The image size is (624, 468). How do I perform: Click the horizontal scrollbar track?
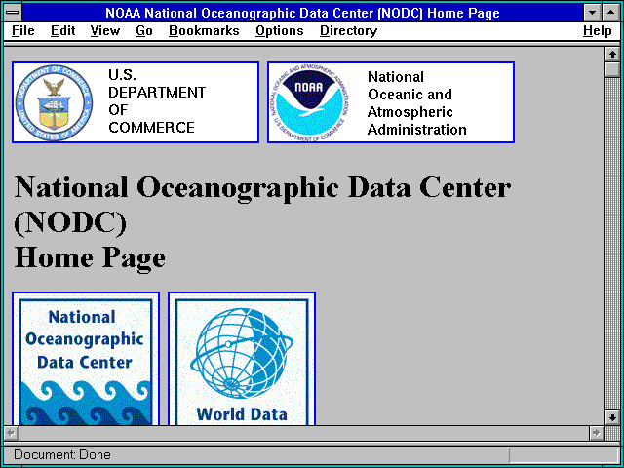point(303,433)
